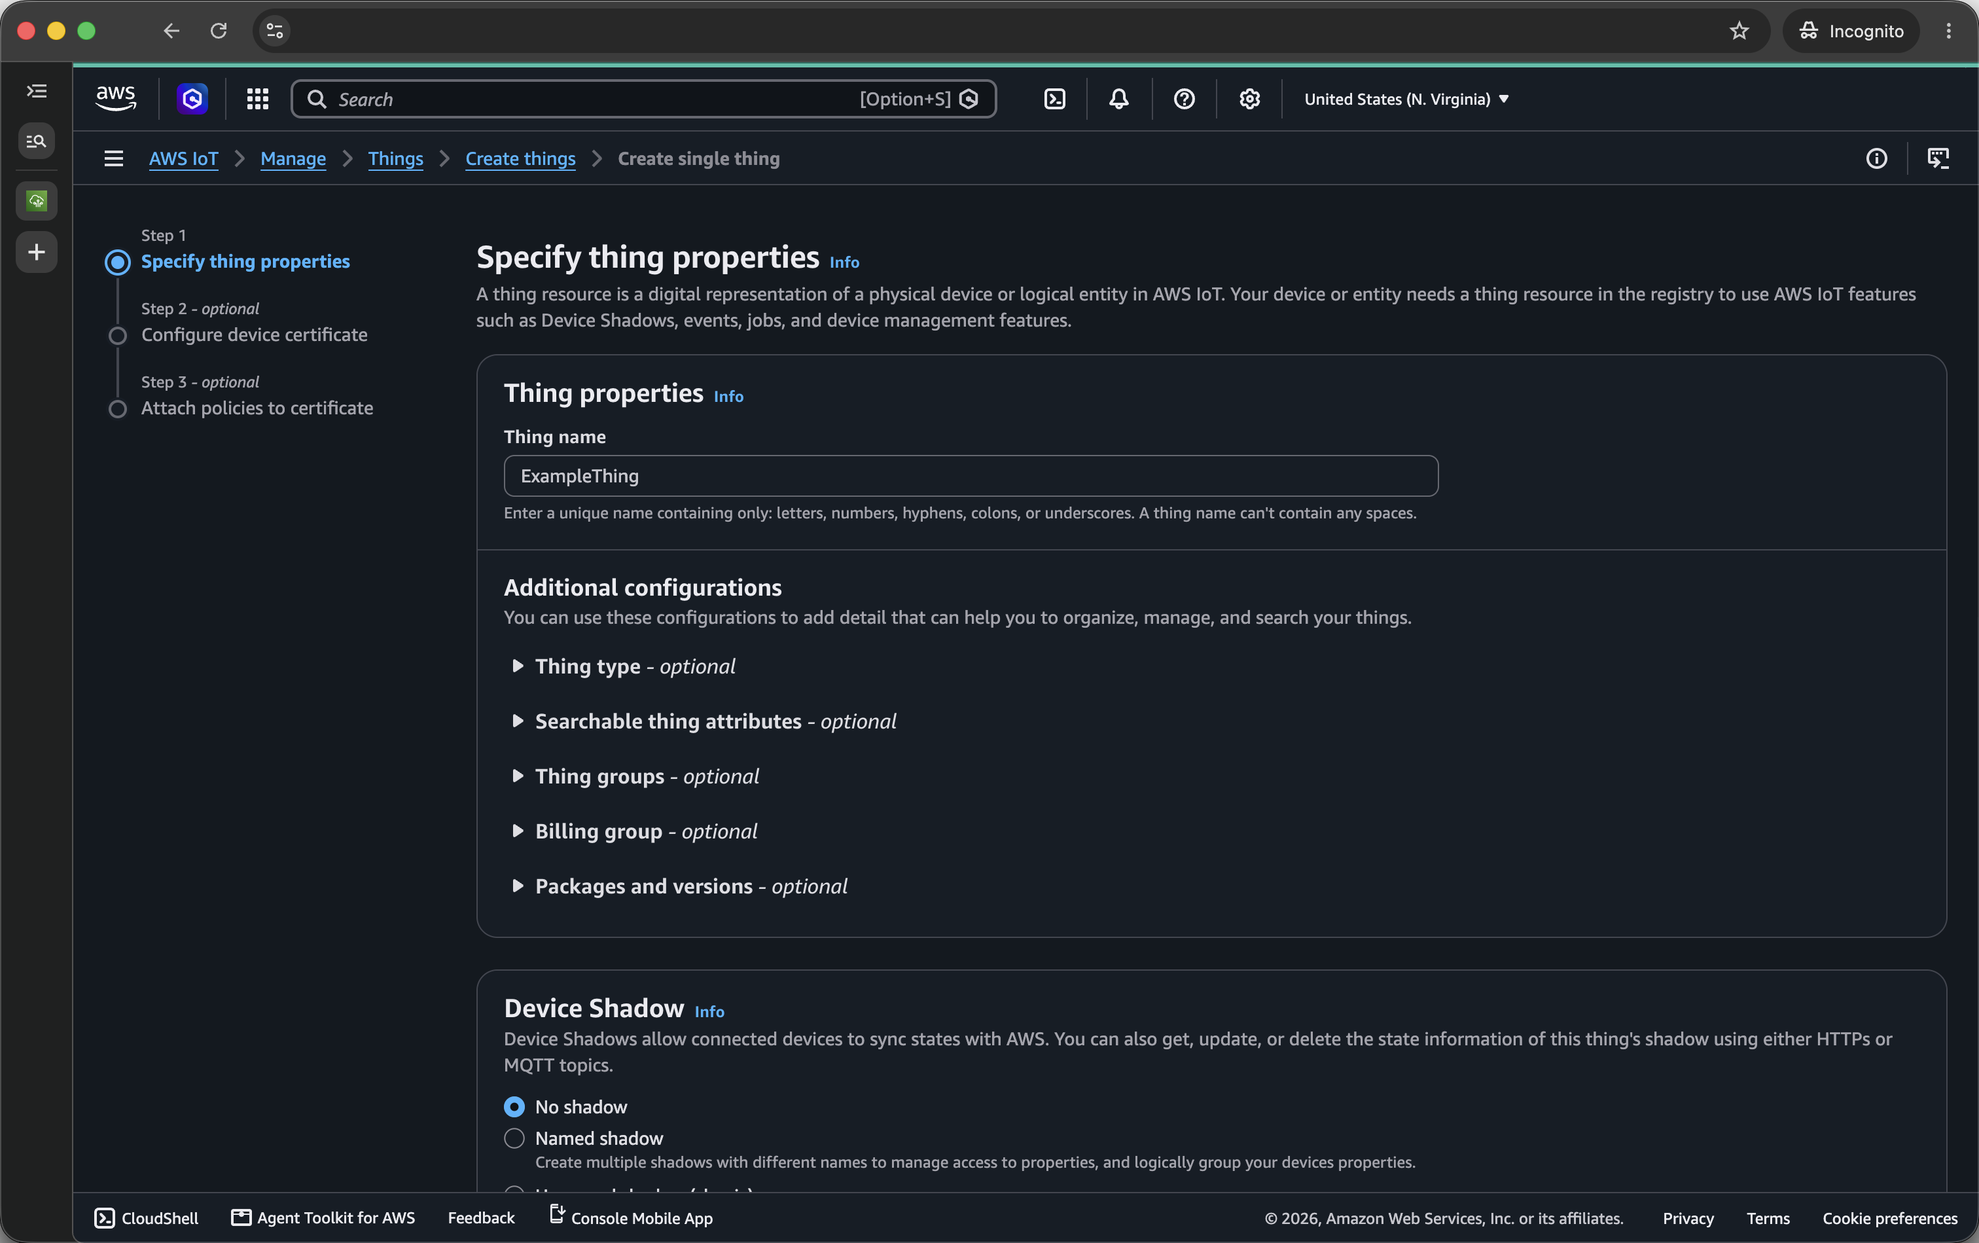This screenshot has height=1243, width=1979.
Task: Go to AWS IoT breadcrumb
Action: coord(183,158)
